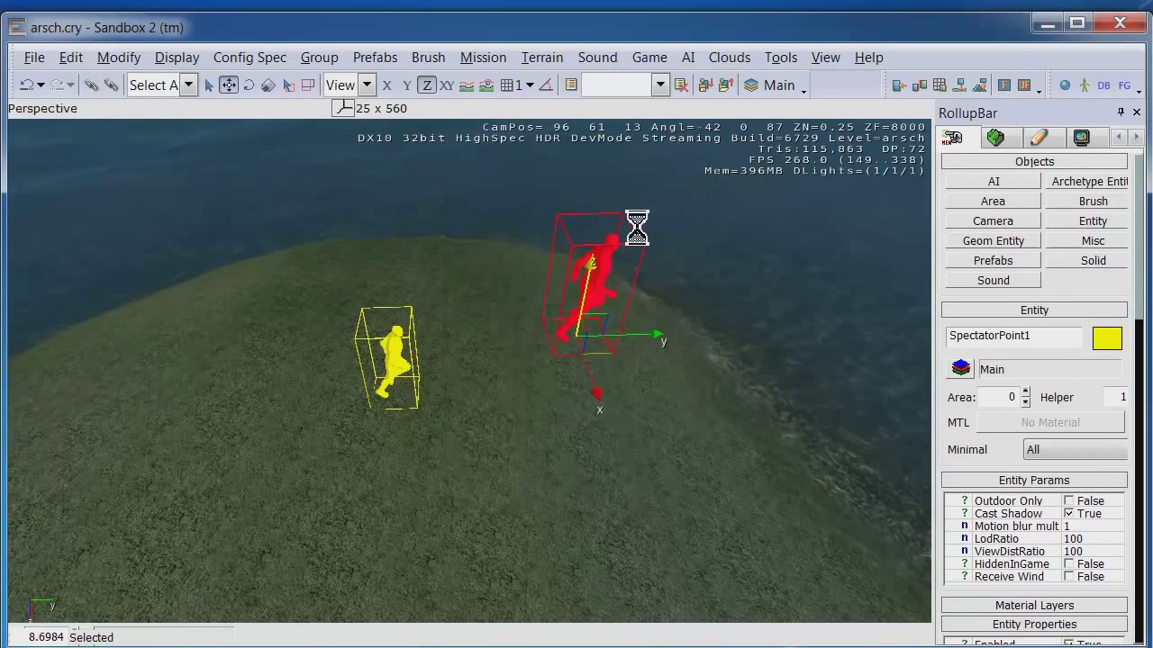Image resolution: width=1153 pixels, height=648 pixels.
Task: Click the Geom Entity object button
Action: [993, 241]
